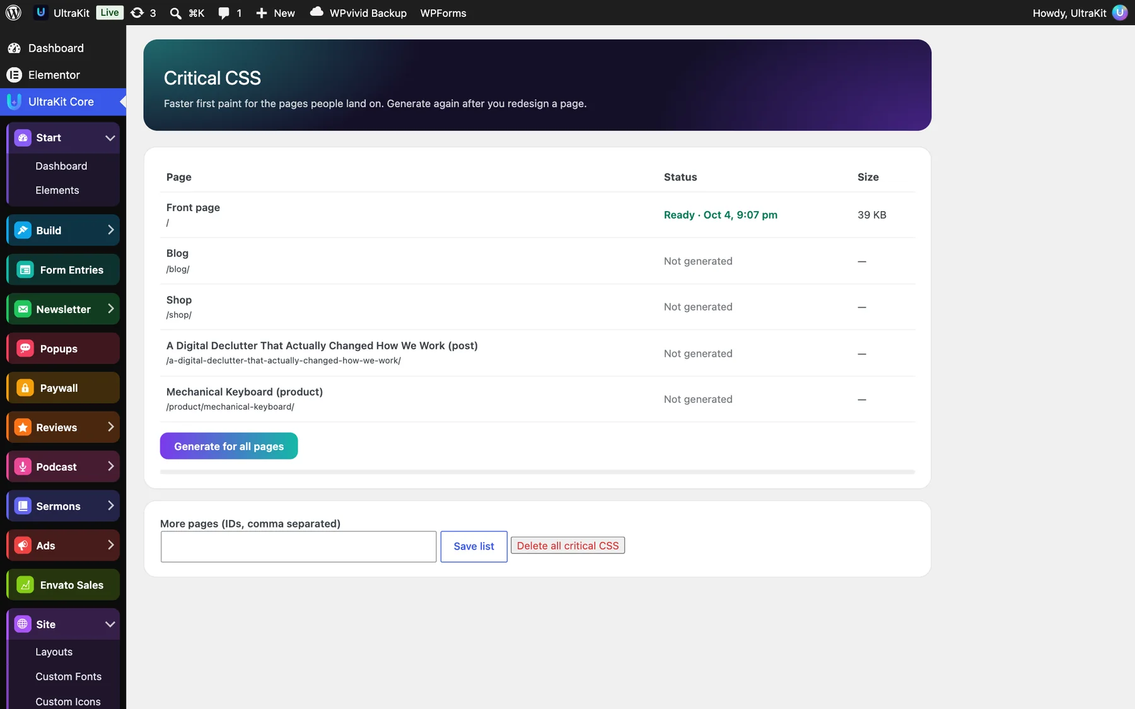Image resolution: width=1135 pixels, height=709 pixels.
Task: Click the Elementor sidebar icon
Action: pyautogui.click(x=14, y=75)
